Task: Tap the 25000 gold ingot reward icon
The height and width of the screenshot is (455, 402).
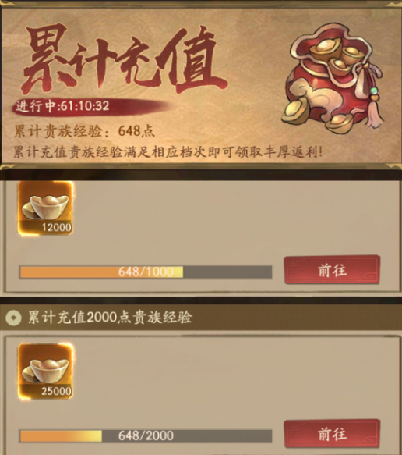Action: click(45, 371)
